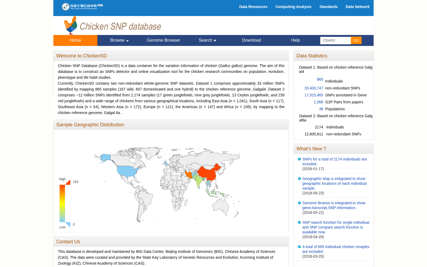Click the 'Contact Us' heading
This screenshot has width=427, height=267.
[68, 242]
